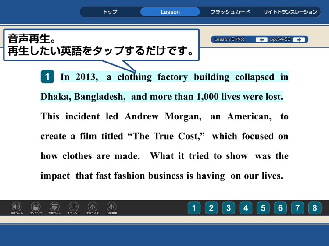Jump to section 5

(263, 208)
